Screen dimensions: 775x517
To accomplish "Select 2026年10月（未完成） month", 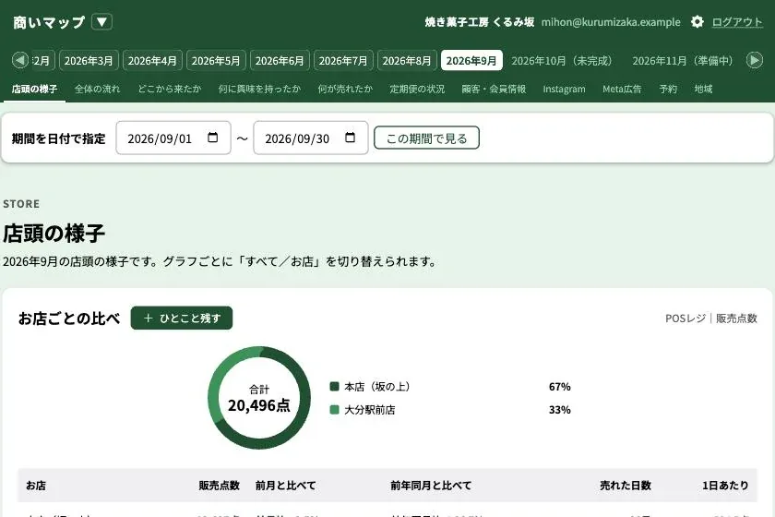I will 562,60.
